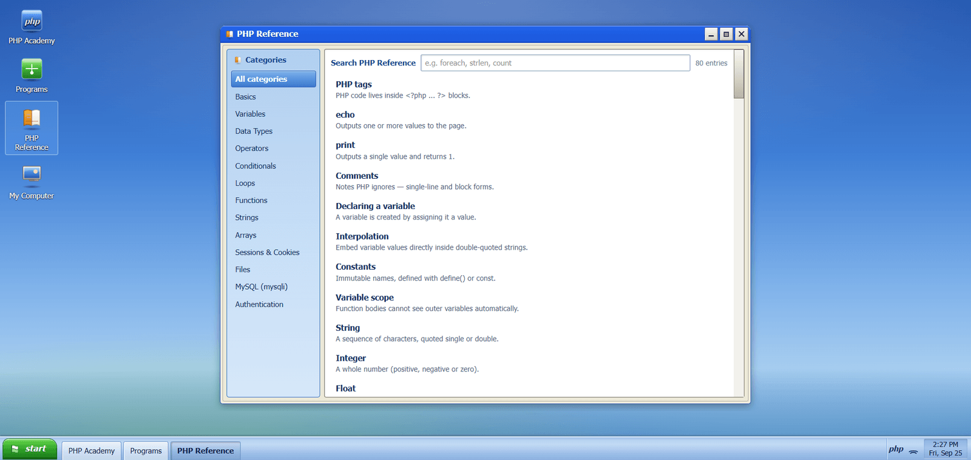Select the Loops category

[x=273, y=183]
